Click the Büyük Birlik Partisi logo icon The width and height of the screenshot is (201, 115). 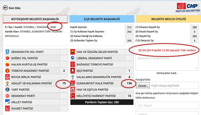tap(8, 77)
